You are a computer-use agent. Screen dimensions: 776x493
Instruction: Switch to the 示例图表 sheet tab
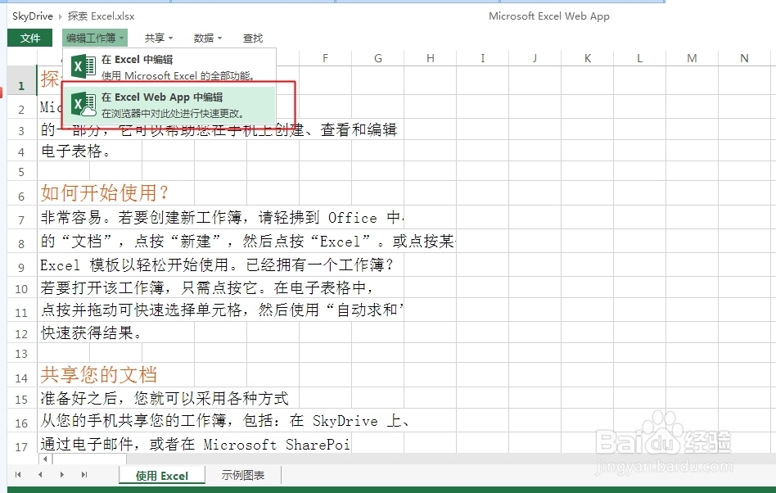pos(242,475)
